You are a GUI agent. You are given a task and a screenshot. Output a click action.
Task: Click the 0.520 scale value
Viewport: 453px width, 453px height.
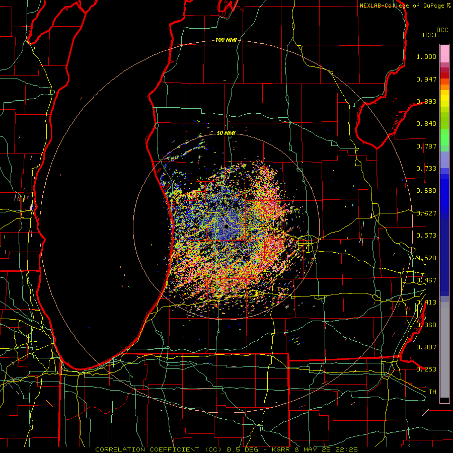[426, 258]
